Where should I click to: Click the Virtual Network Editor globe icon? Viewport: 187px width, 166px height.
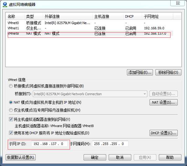5,4
